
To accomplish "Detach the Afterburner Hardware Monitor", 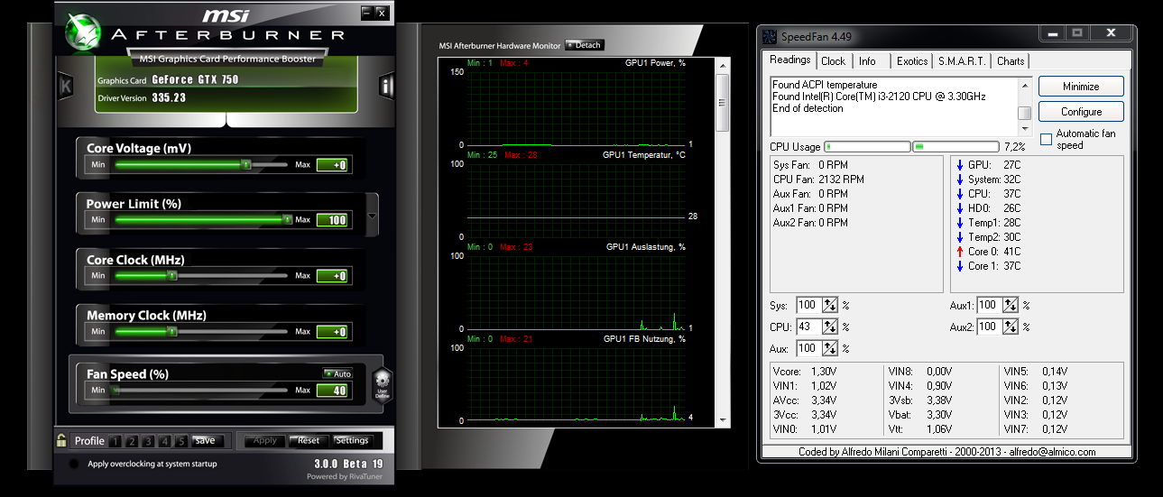I will pyautogui.click(x=584, y=45).
